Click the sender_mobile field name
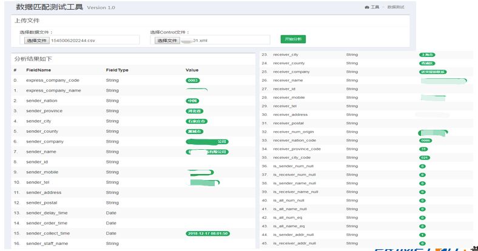Image resolution: width=478 pixels, height=251 pixels. tap(42, 172)
